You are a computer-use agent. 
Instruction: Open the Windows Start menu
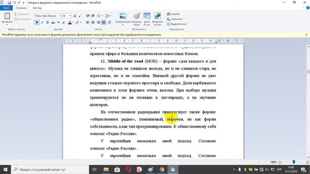point(5,170)
